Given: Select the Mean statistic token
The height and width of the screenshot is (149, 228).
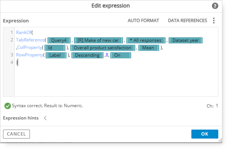Looking at the screenshot, I should click(149, 48).
